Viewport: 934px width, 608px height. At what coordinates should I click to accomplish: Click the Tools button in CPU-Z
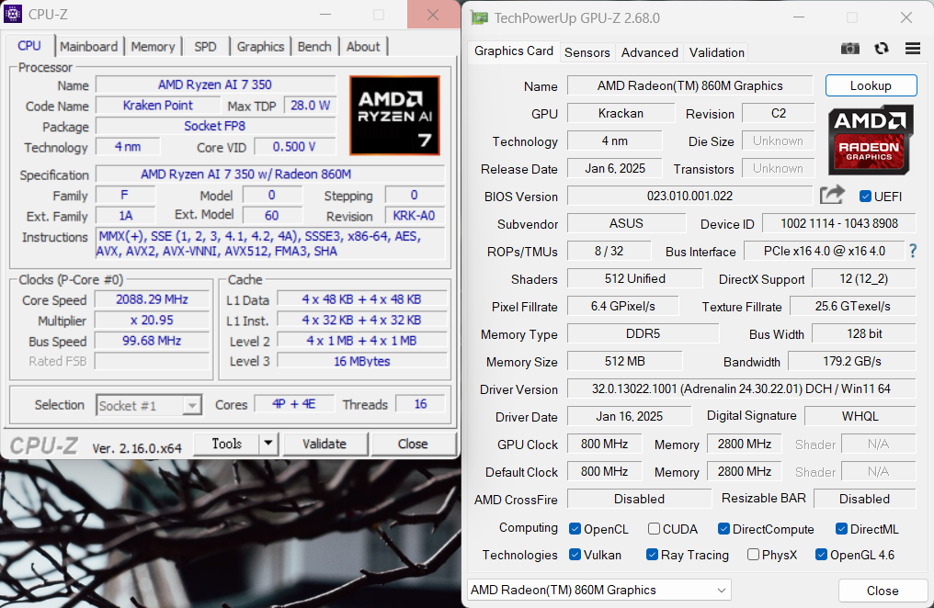pos(227,444)
